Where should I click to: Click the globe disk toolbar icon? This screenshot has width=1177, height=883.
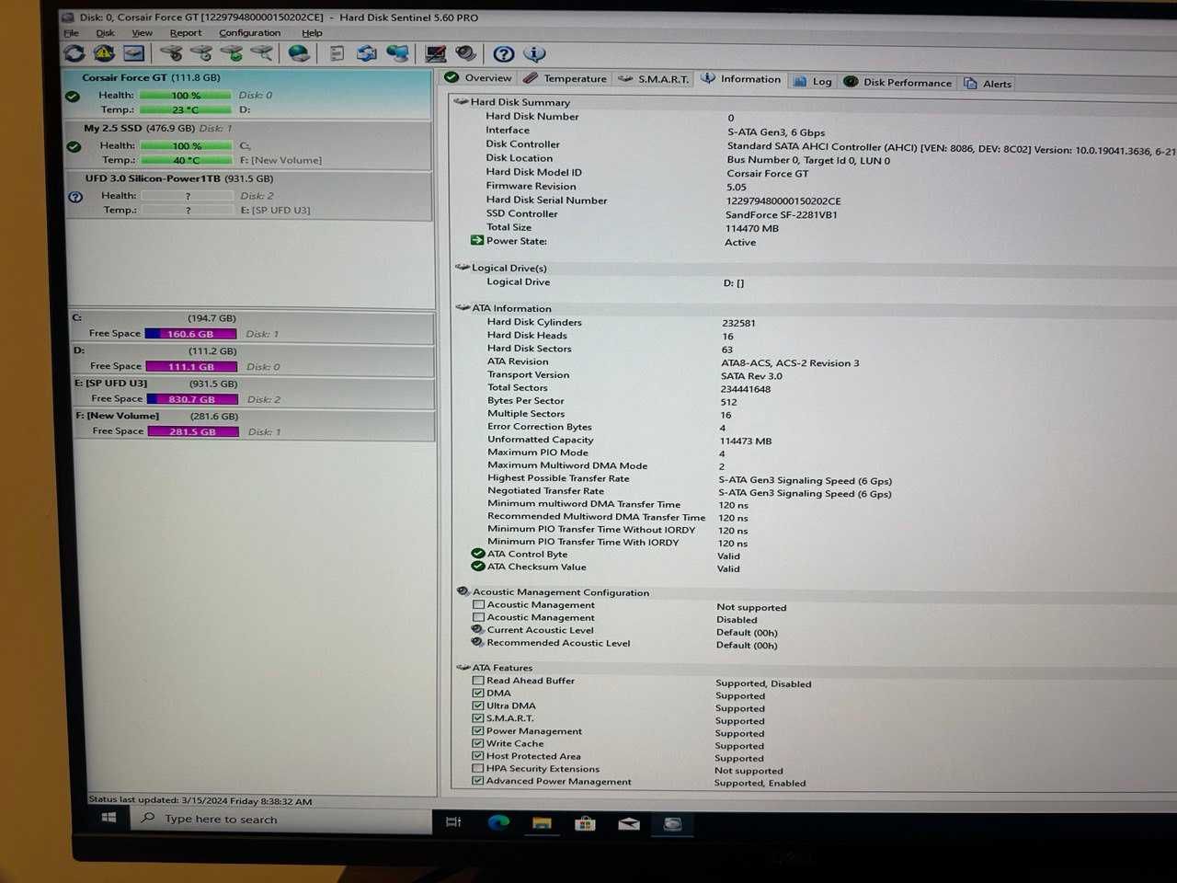click(x=299, y=54)
